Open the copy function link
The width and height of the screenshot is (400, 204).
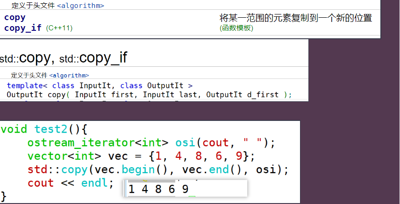(15, 18)
